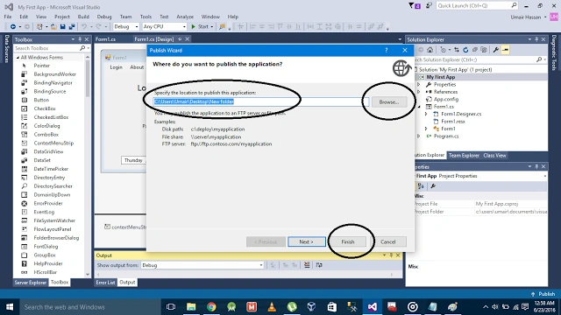This screenshot has height=315, width=561.
Task: Collapse the All Windows Forms toolbox group
Action: tap(18, 58)
